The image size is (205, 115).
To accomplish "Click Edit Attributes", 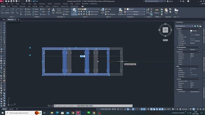I will pyautogui.click(x=110, y=14).
